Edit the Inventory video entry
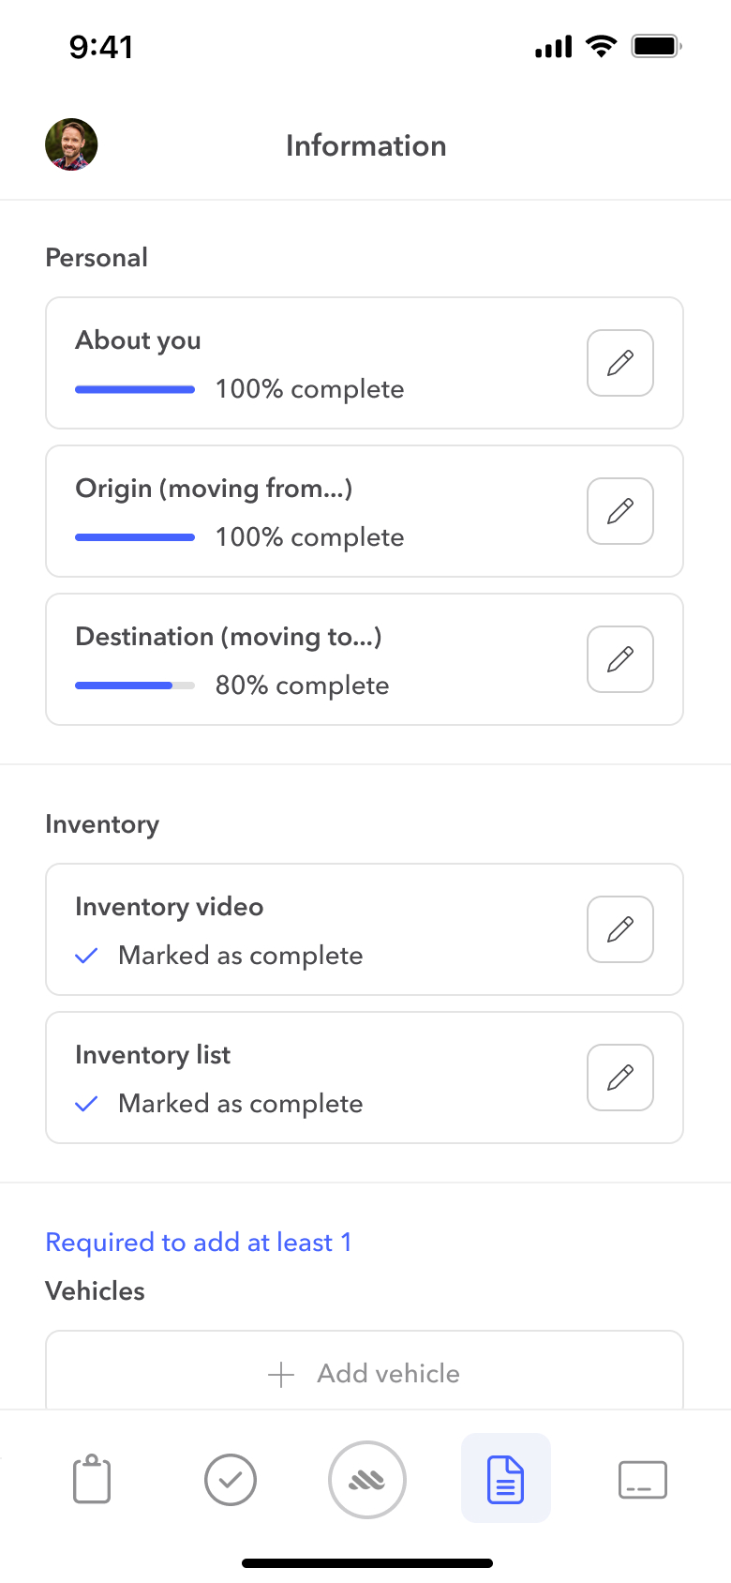 619,929
